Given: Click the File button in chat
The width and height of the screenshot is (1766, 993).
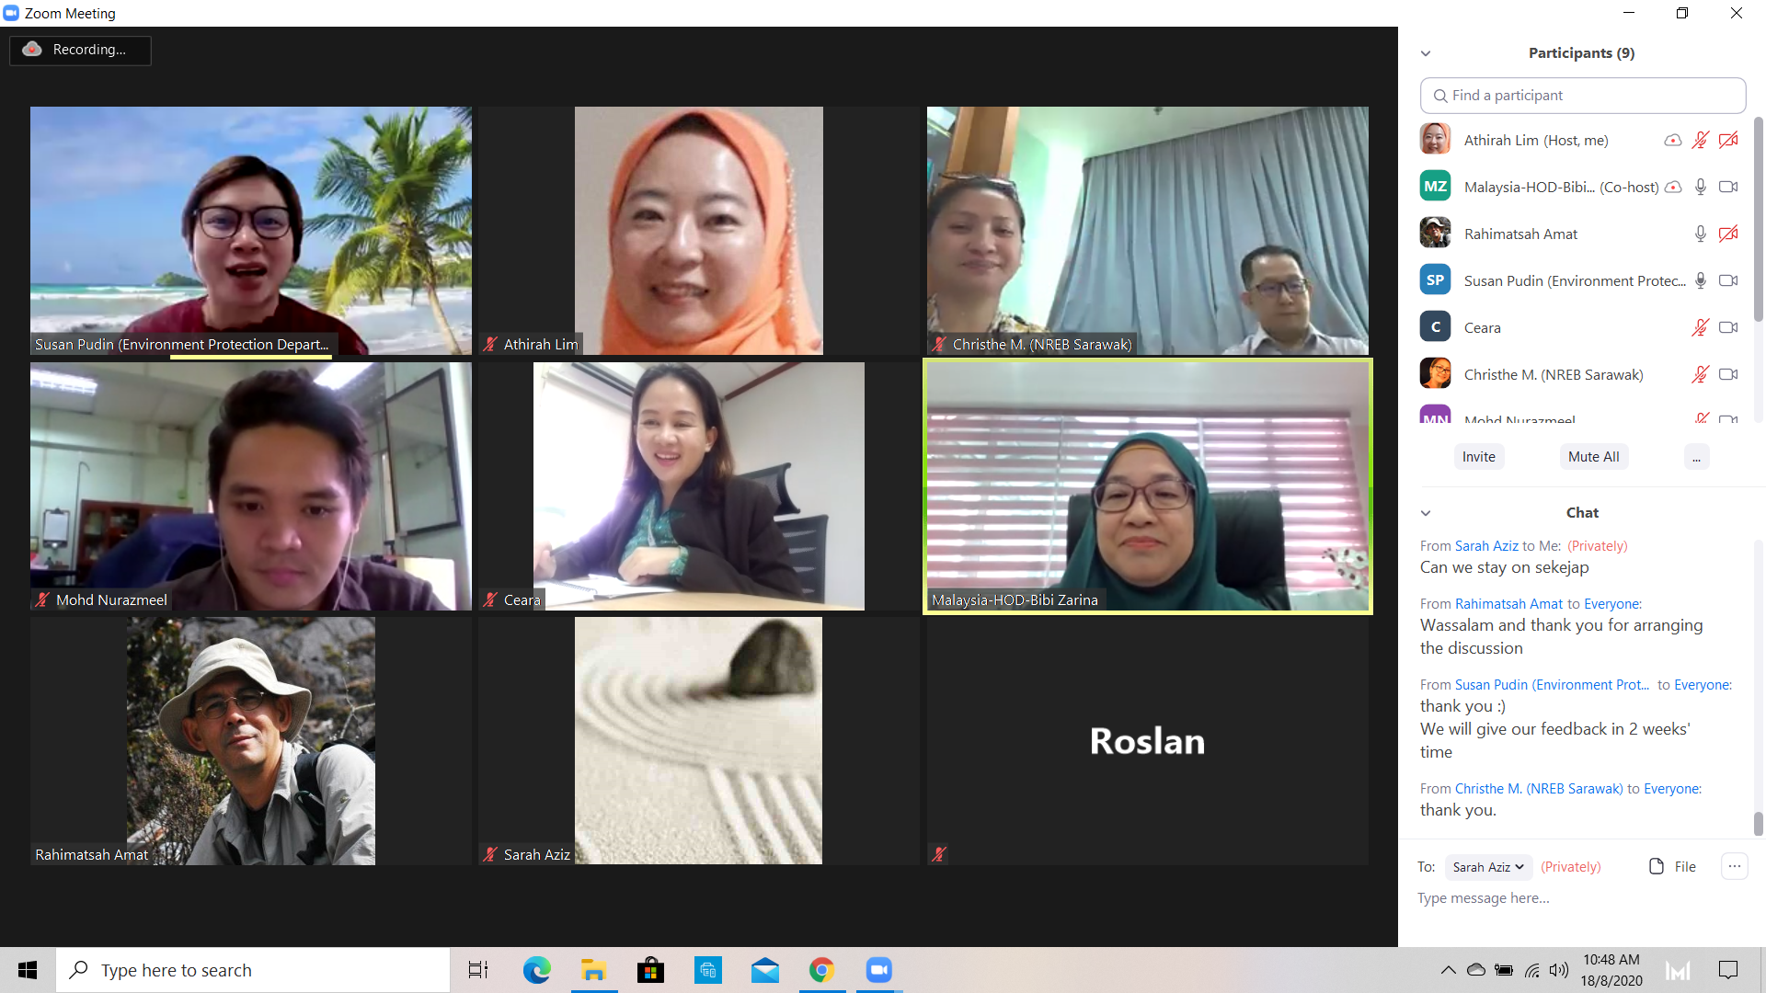Looking at the screenshot, I should (x=1673, y=867).
